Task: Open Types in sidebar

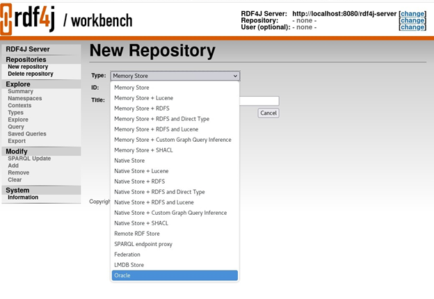Action: click(15, 113)
